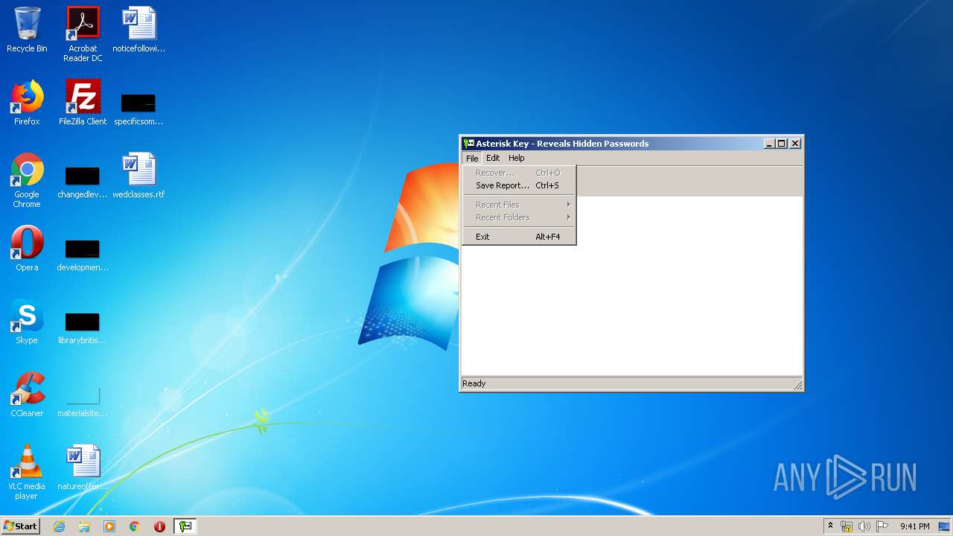Open Skype desktop shortcut

coord(27,322)
